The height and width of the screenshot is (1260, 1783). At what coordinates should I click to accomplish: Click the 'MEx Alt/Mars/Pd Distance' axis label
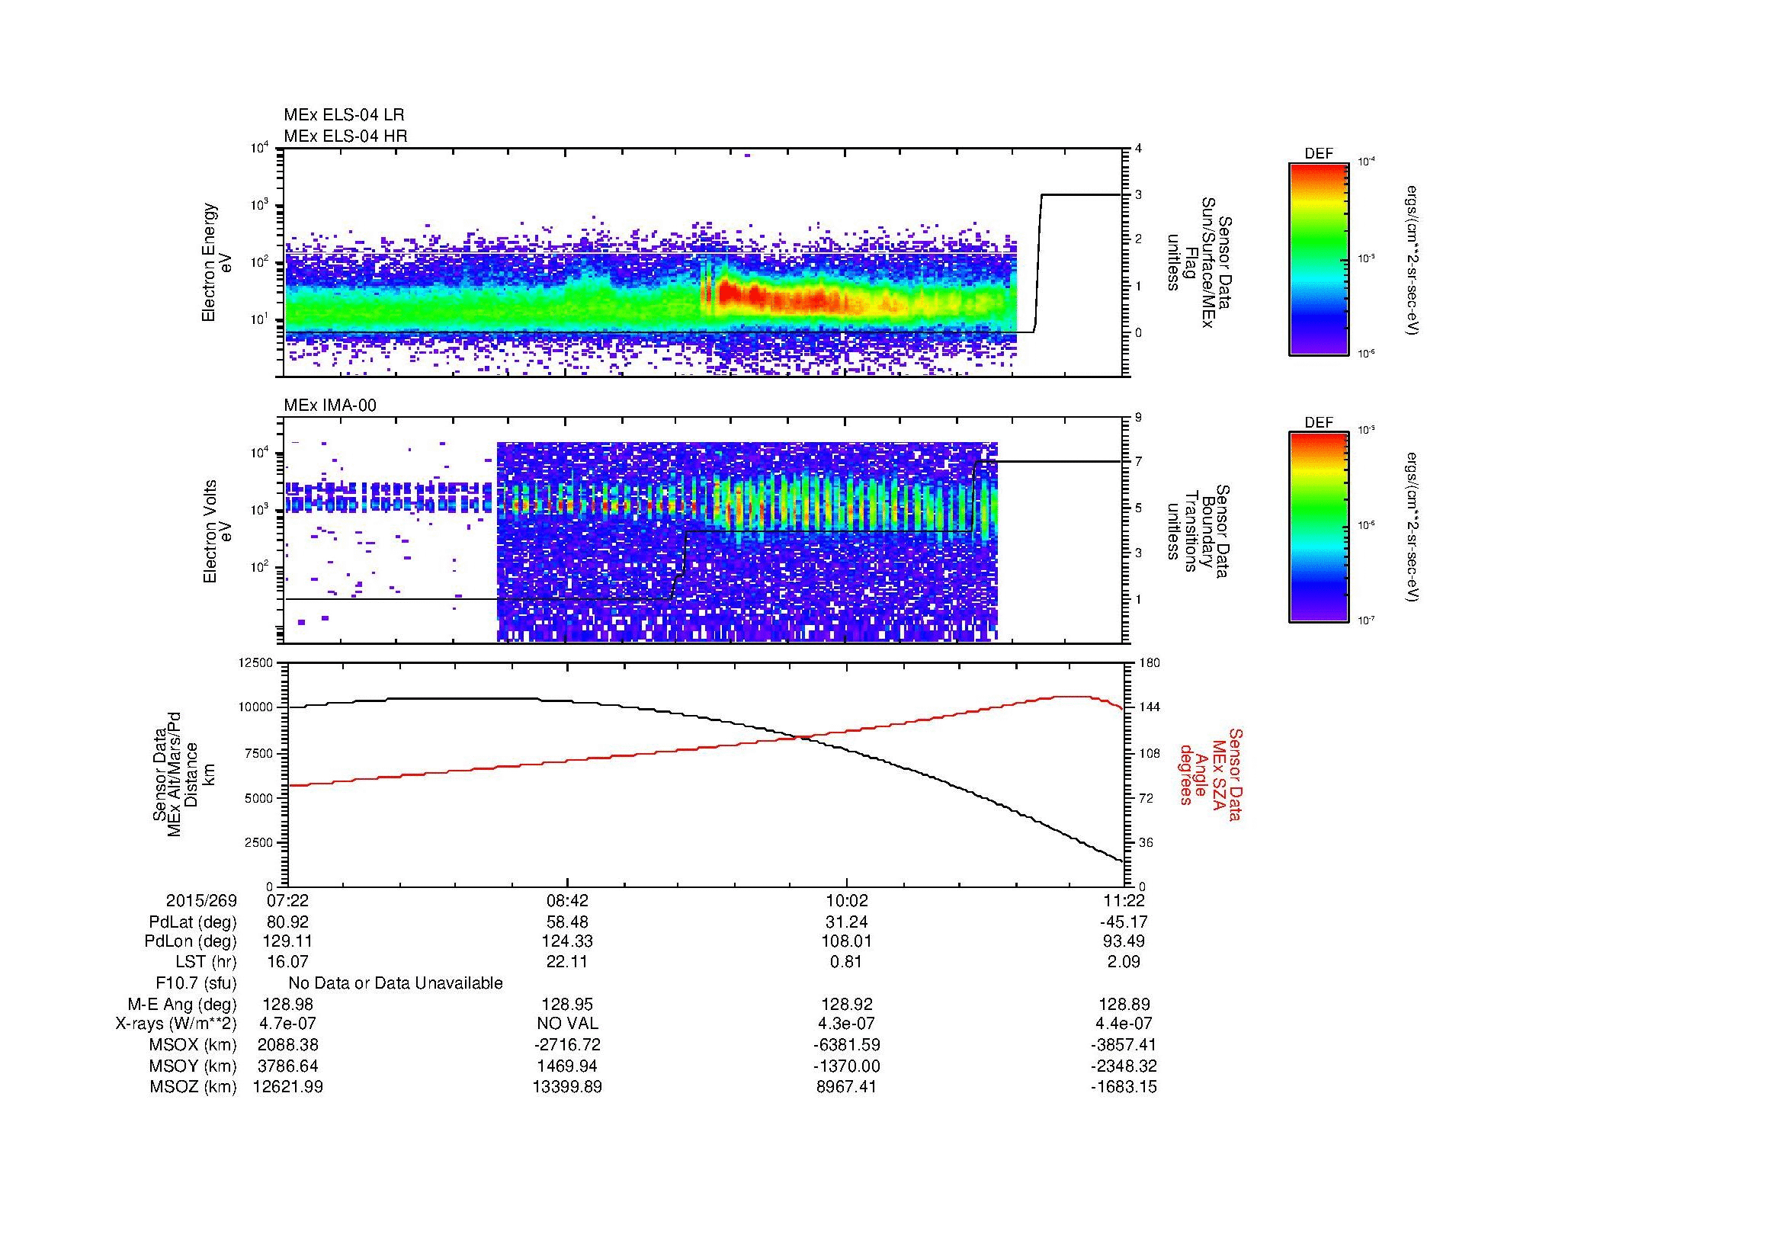click(183, 774)
